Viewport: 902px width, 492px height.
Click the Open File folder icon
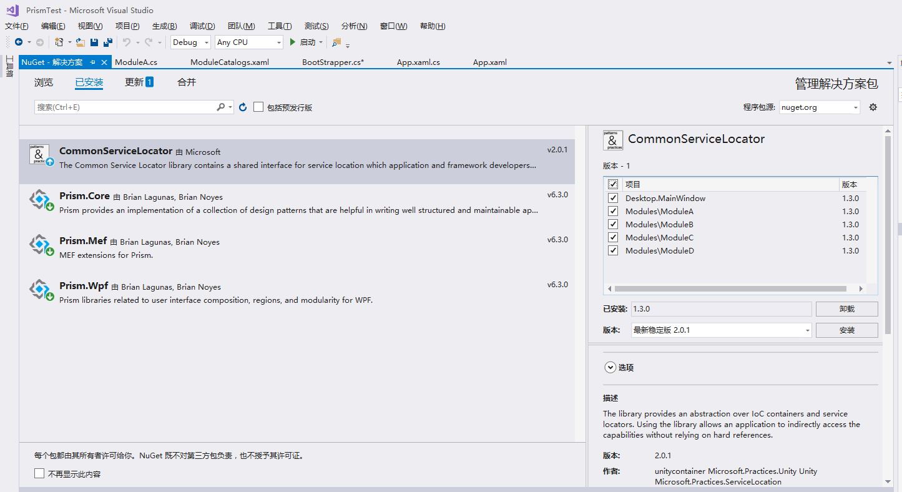point(81,42)
